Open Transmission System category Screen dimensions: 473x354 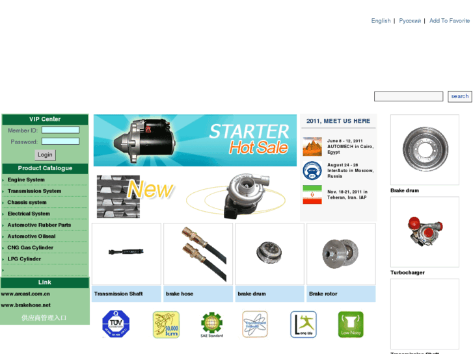[x=34, y=191]
